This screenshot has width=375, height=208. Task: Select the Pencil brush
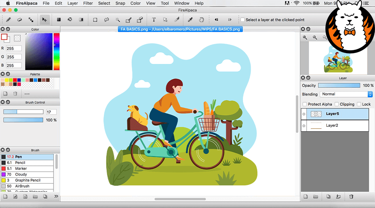pos(27,163)
